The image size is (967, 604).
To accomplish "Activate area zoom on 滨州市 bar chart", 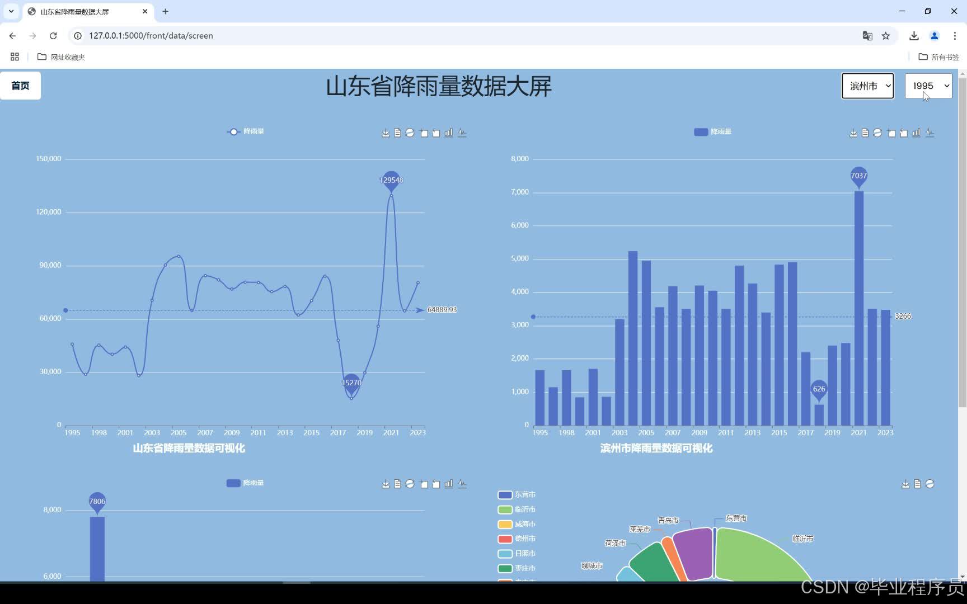I will pos(891,133).
